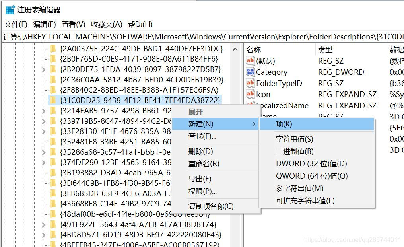This screenshot has width=404, height=247.
Task: Expand the key starting {339719B5
Action: point(44,121)
